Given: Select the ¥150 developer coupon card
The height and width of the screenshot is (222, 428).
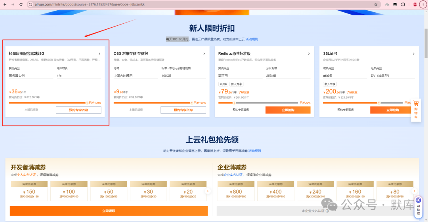Looking at the screenshot, I should pos(29,191).
